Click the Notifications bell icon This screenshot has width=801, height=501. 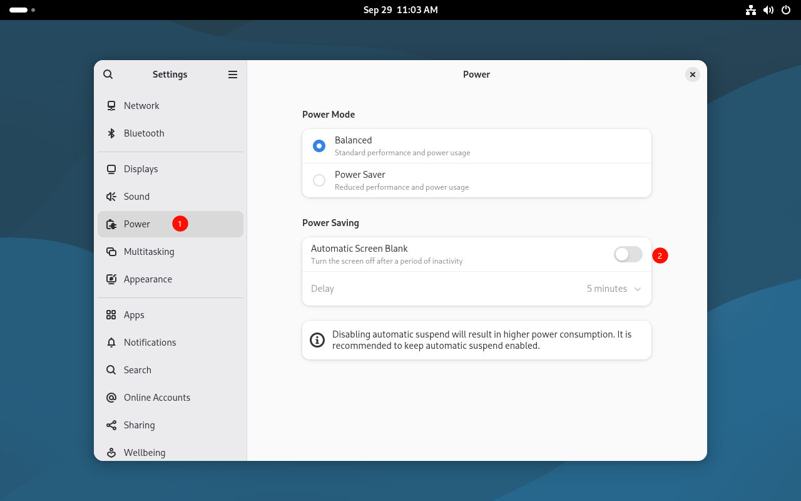click(111, 343)
